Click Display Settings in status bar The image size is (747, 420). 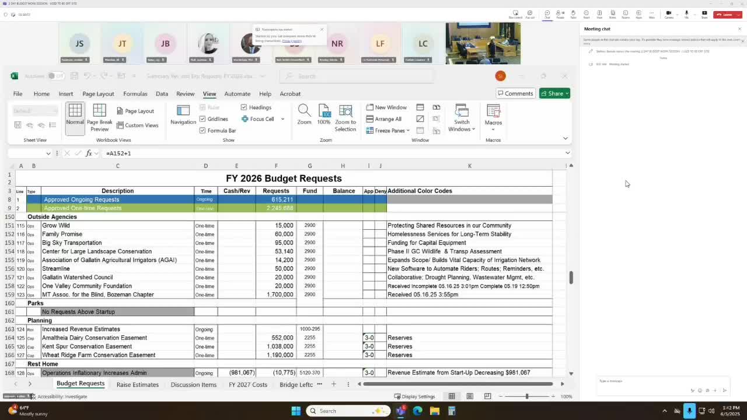pyautogui.click(x=414, y=397)
